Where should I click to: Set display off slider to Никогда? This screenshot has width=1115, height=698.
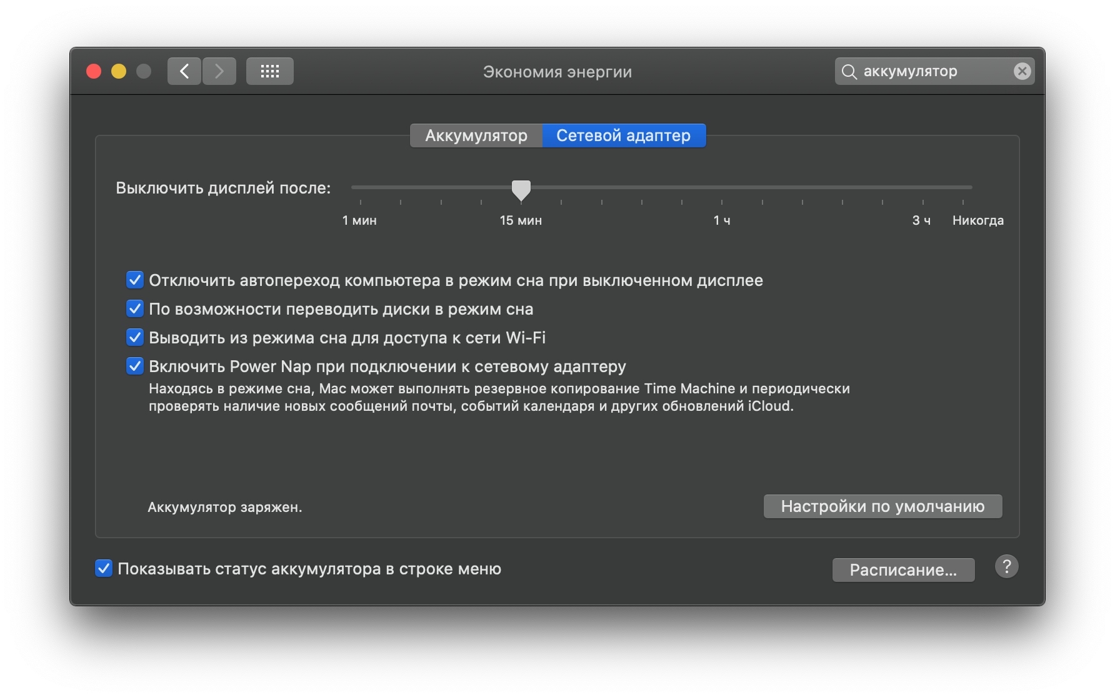963,187
